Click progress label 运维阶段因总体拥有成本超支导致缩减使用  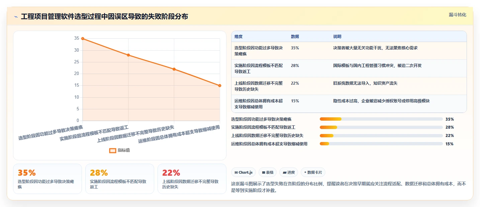269,144
